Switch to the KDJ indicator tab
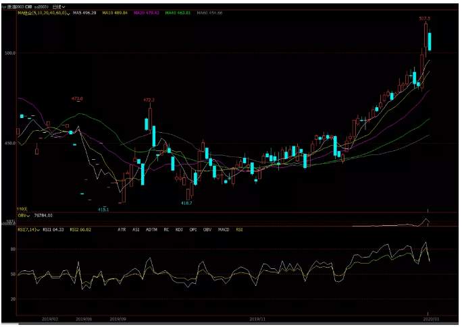Viewport: 462px width, 327px height. [x=179, y=229]
